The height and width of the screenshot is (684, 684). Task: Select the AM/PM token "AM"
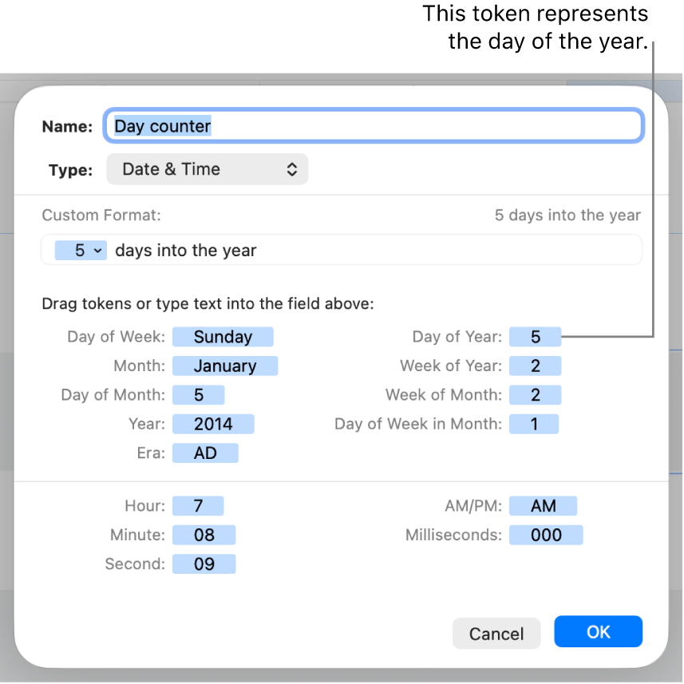click(544, 505)
